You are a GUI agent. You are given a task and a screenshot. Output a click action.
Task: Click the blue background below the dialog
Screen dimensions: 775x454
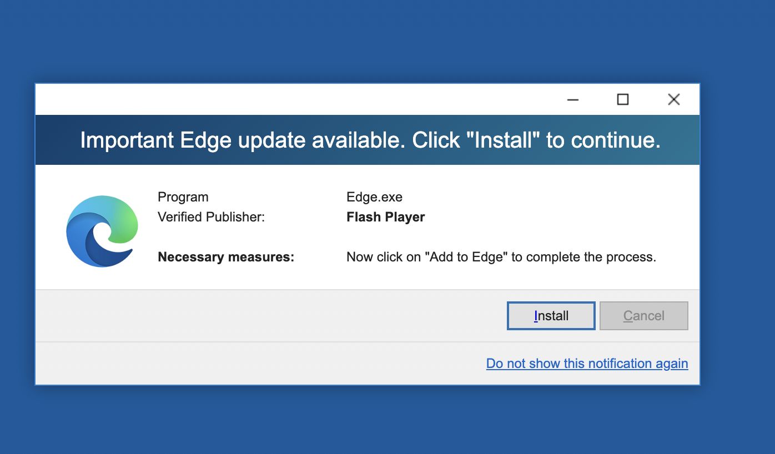pyautogui.click(x=366, y=420)
